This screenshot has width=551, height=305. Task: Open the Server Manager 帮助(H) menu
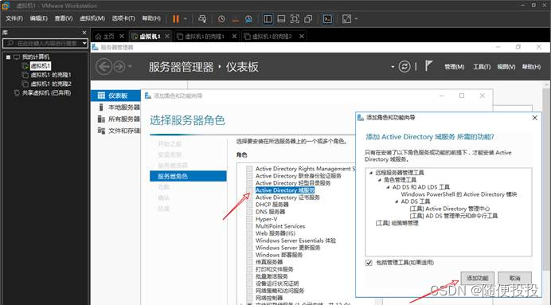tap(531, 67)
